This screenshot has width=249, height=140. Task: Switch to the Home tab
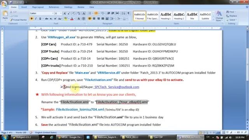tap(14, 7)
